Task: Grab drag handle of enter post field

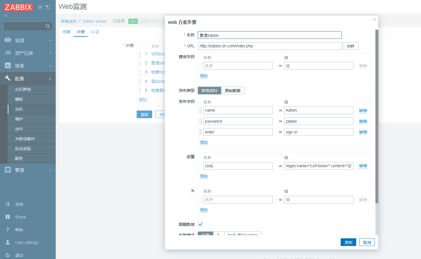Action: click(x=201, y=132)
